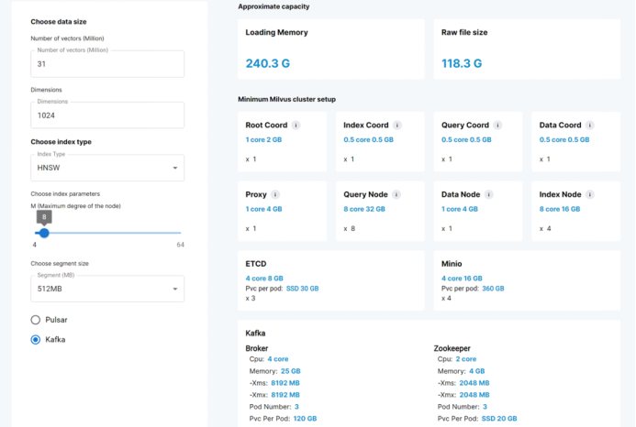Image resolution: width=636 pixels, height=427 pixels.
Task: Click the info icon beside Data Coord
Action: (590, 126)
